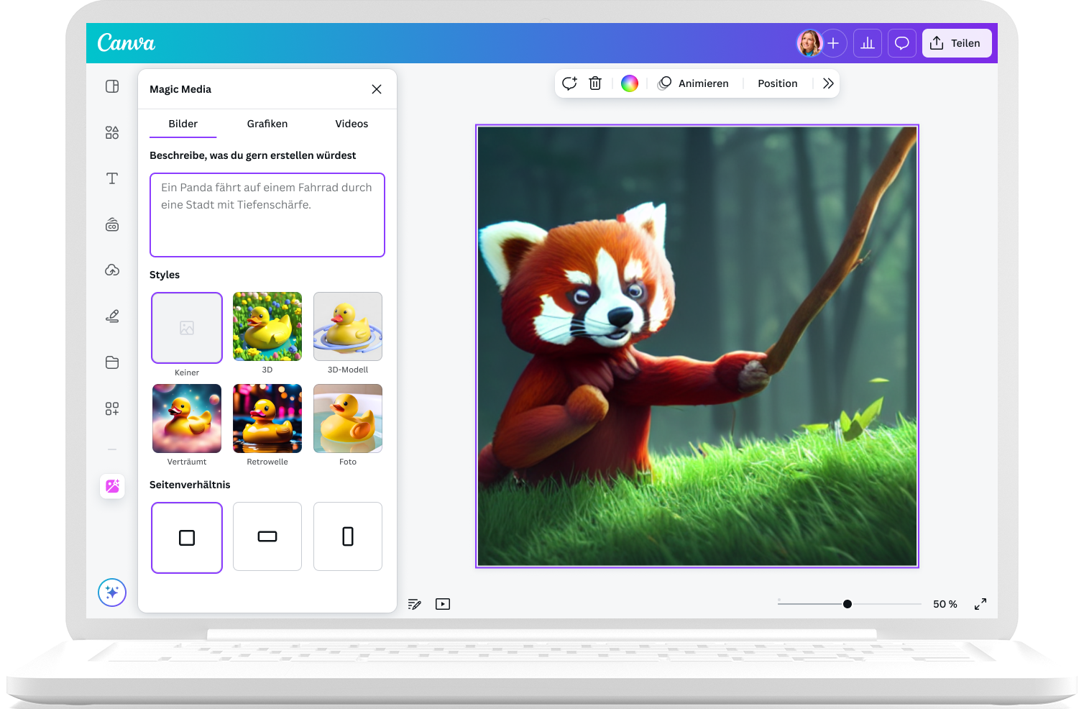Image resolution: width=1084 pixels, height=709 pixels.
Task: Choose the square aspect ratio
Action: click(187, 538)
